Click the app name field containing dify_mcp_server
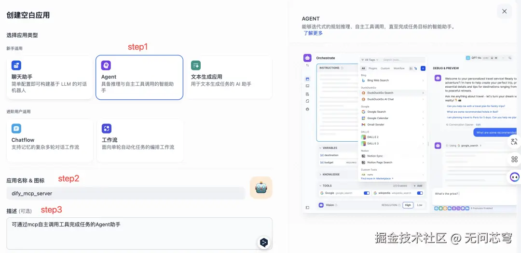 [125, 193]
